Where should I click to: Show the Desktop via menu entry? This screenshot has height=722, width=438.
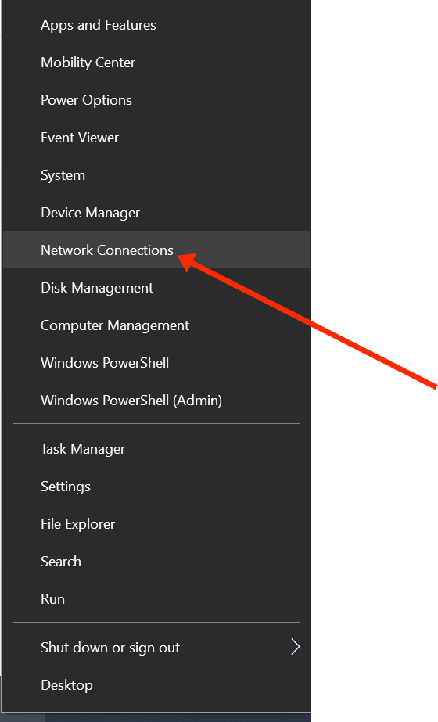(156, 685)
